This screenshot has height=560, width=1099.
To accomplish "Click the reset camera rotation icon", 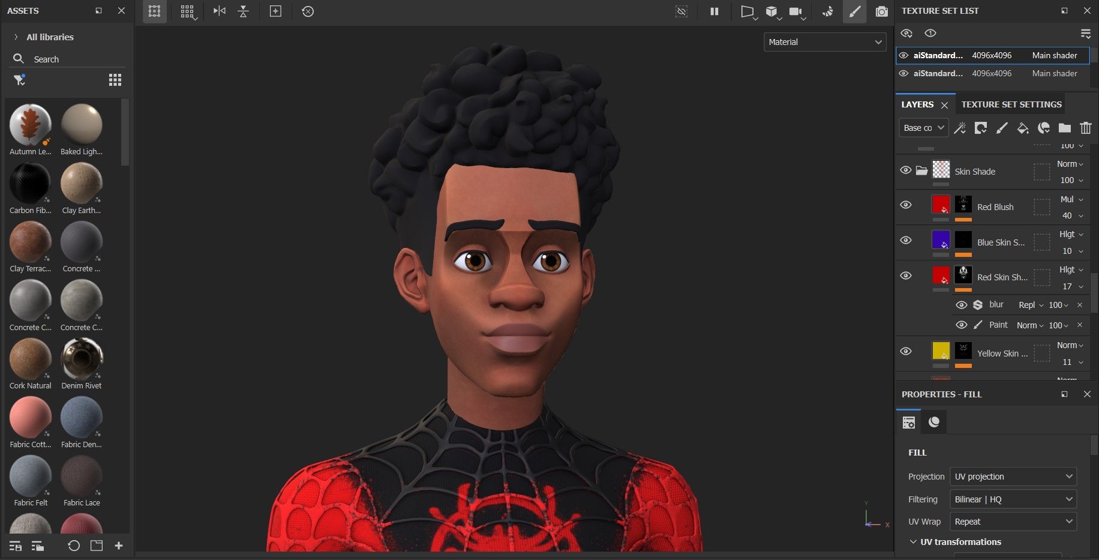I will (x=308, y=11).
